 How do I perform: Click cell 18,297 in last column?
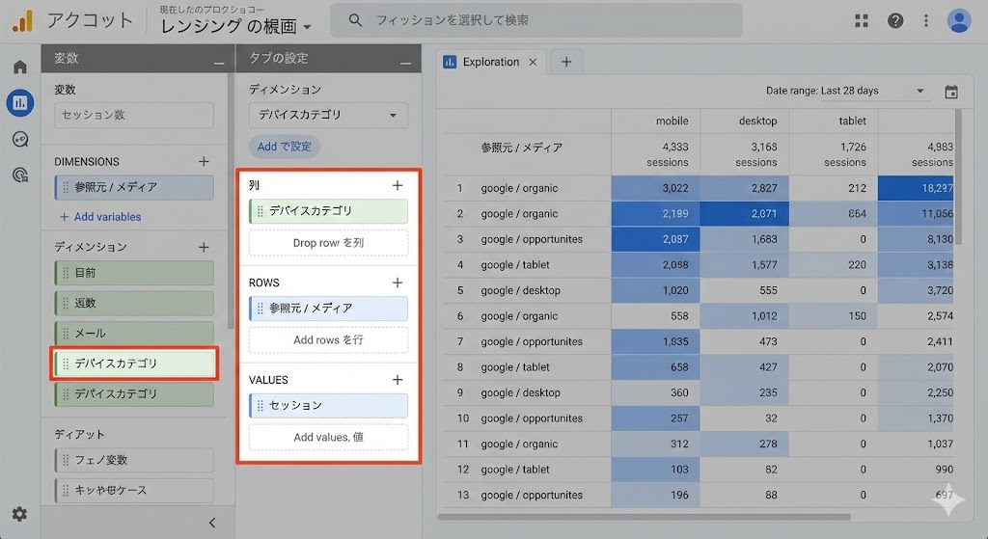click(x=916, y=188)
